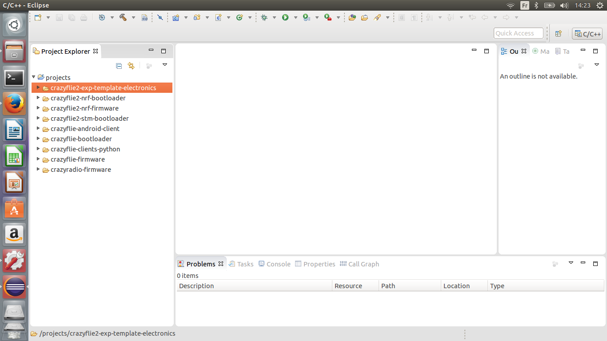Image resolution: width=607 pixels, height=341 pixels.
Task: Click the New C/C++ Project icon
Action: [176, 17]
